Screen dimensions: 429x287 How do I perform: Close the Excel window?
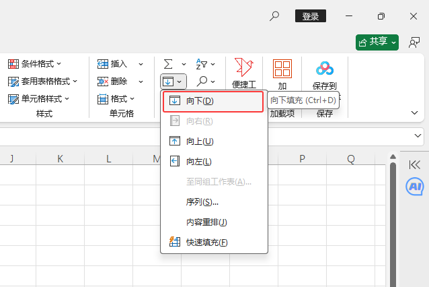coord(414,16)
